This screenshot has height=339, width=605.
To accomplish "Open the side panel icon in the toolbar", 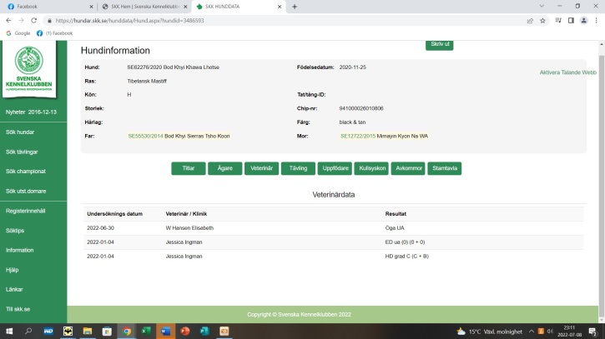I will pyautogui.click(x=571, y=21).
